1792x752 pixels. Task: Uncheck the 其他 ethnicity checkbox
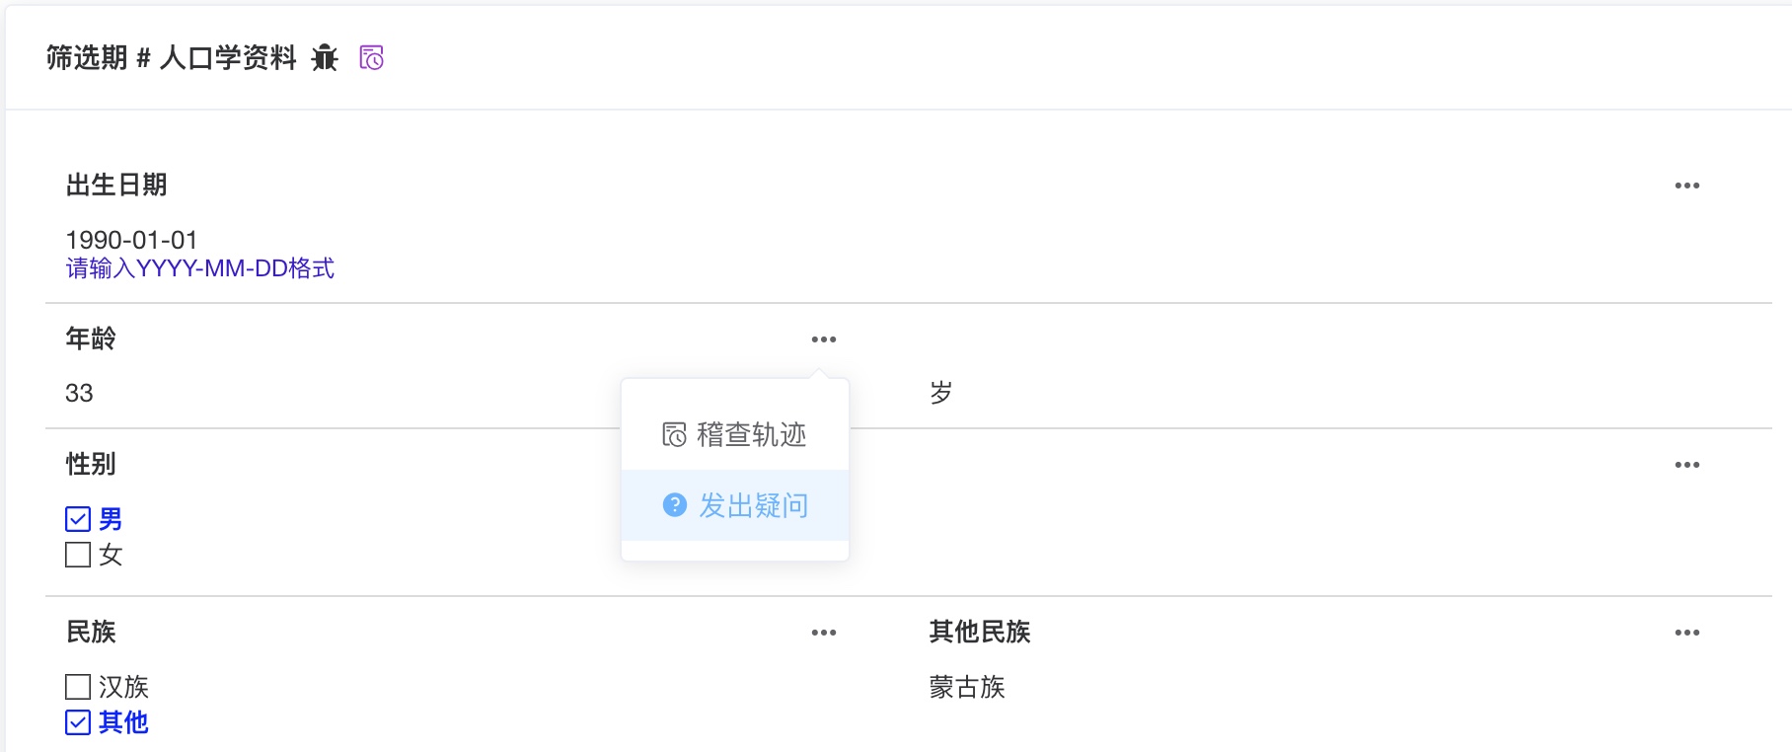pos(77,722)
